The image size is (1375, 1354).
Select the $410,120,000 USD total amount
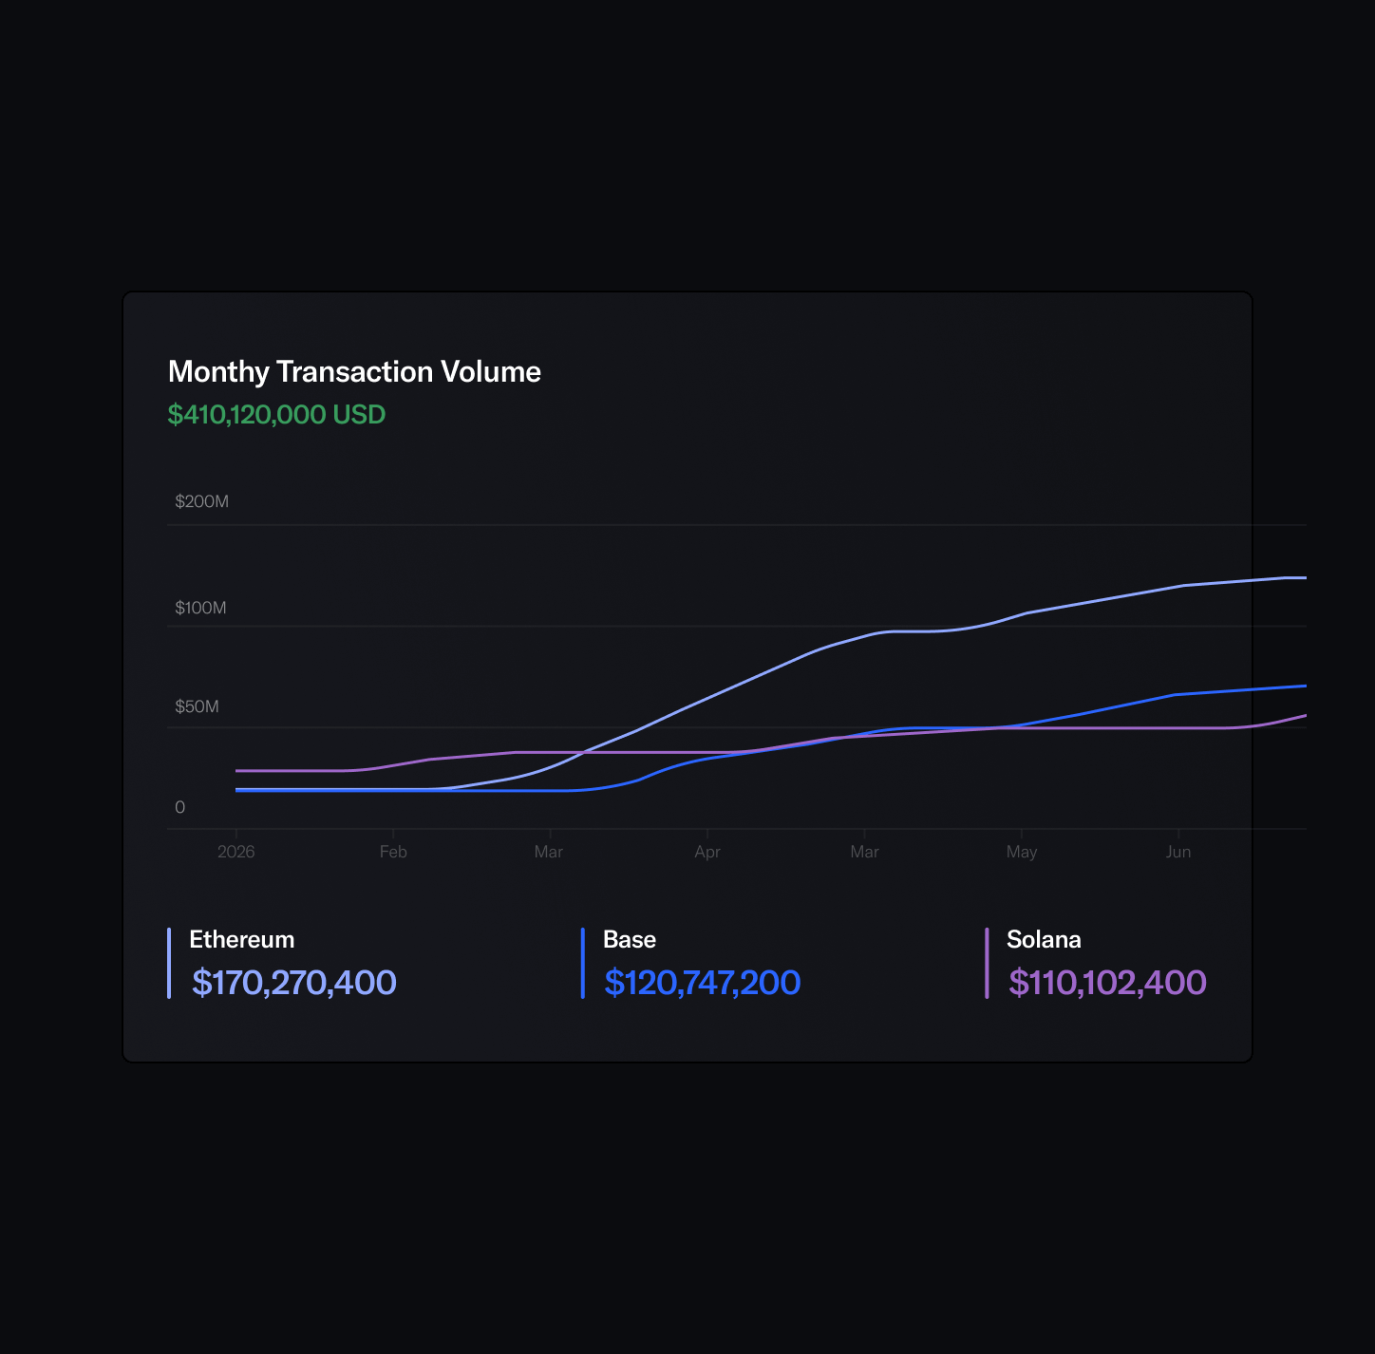pyautogui.click(x=276, y=415)
